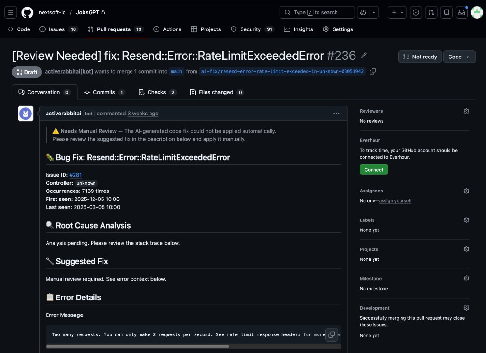486x353 pixels.
Task: Switch to the Code tab
Action: click(19, 29)
